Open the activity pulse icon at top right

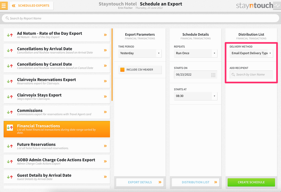coord(277,5)
